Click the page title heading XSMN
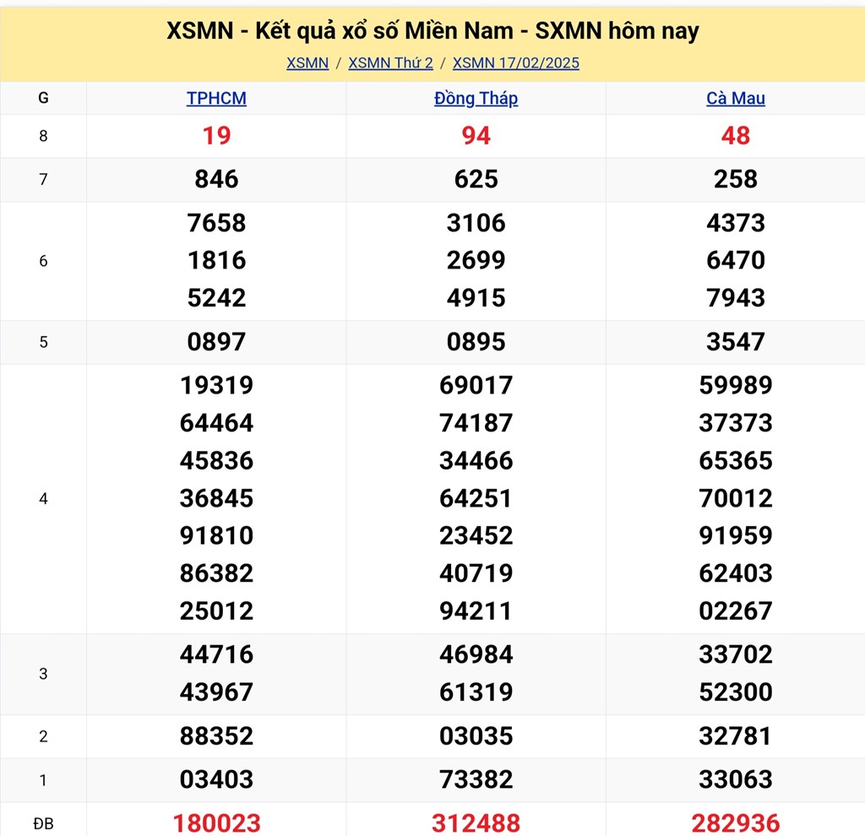Screen dimensions: 865x836 click(432, 31)
